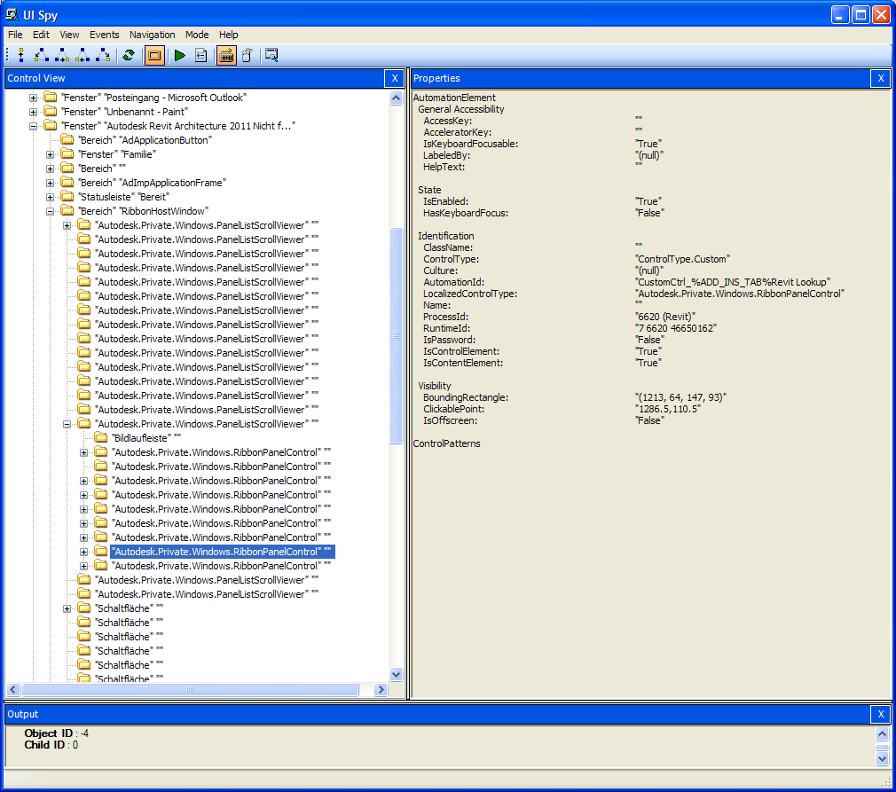Activate the focus highlight rectangle mode
This screenshot has height=792, width=896.
153,55
